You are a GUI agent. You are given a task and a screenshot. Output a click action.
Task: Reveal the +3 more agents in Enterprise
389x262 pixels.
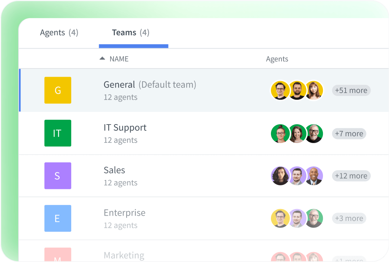(x=349, y=218)
